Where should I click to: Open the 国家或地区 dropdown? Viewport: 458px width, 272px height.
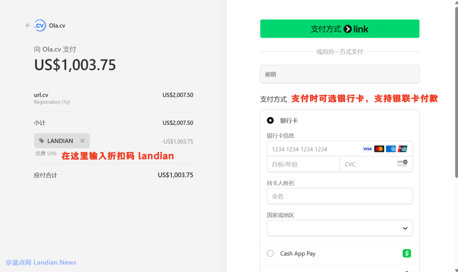[340, 228]
